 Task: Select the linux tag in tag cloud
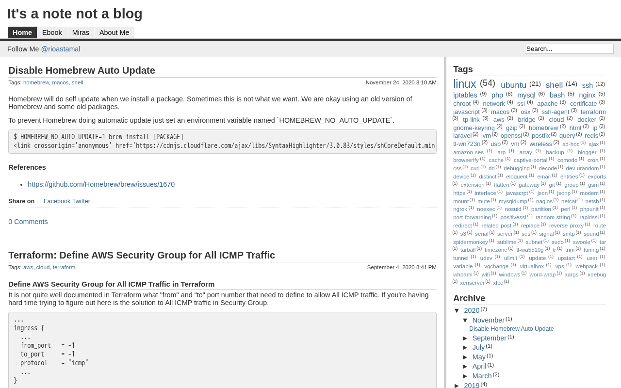click(x=465, y=84)
